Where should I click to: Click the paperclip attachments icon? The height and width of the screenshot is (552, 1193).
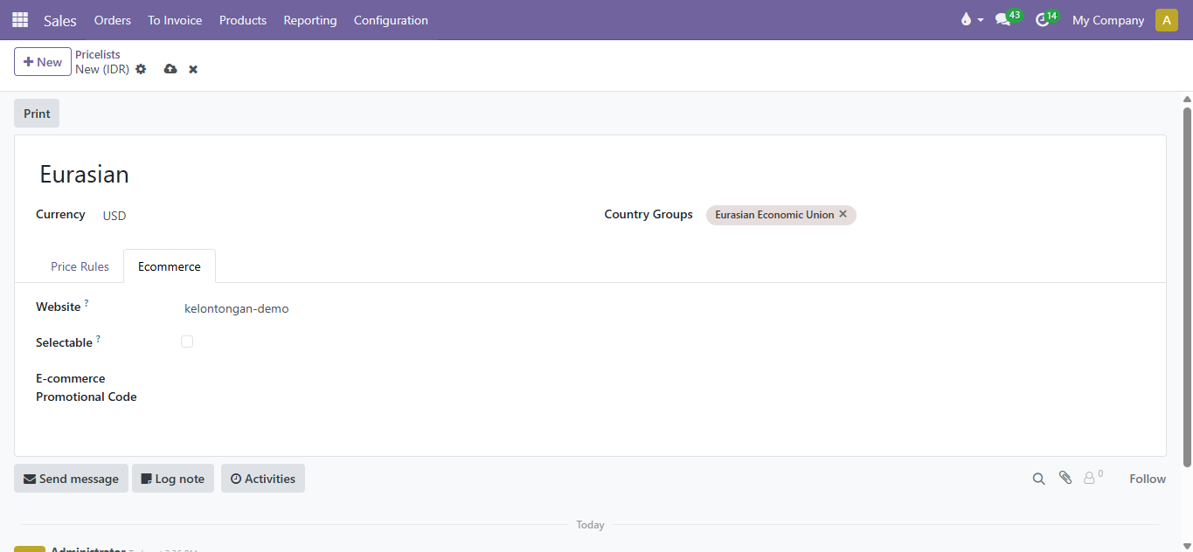(x=1065, y=478)
